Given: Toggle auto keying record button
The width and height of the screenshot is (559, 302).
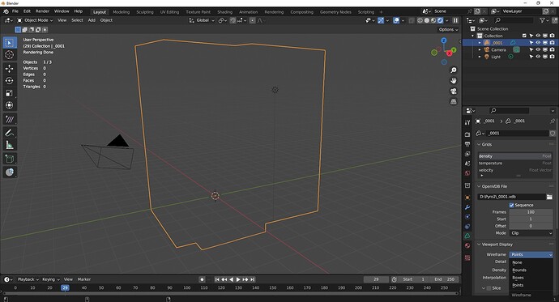Looking at the screenshot, I should click(202, 279).
